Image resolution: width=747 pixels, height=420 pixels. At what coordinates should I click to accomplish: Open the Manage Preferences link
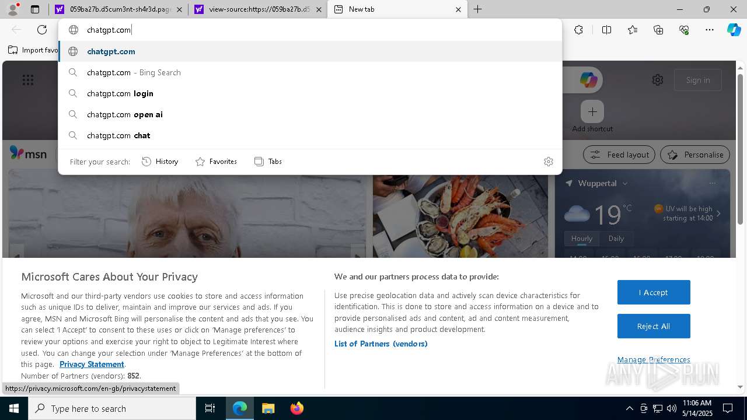tap(654, 359)
